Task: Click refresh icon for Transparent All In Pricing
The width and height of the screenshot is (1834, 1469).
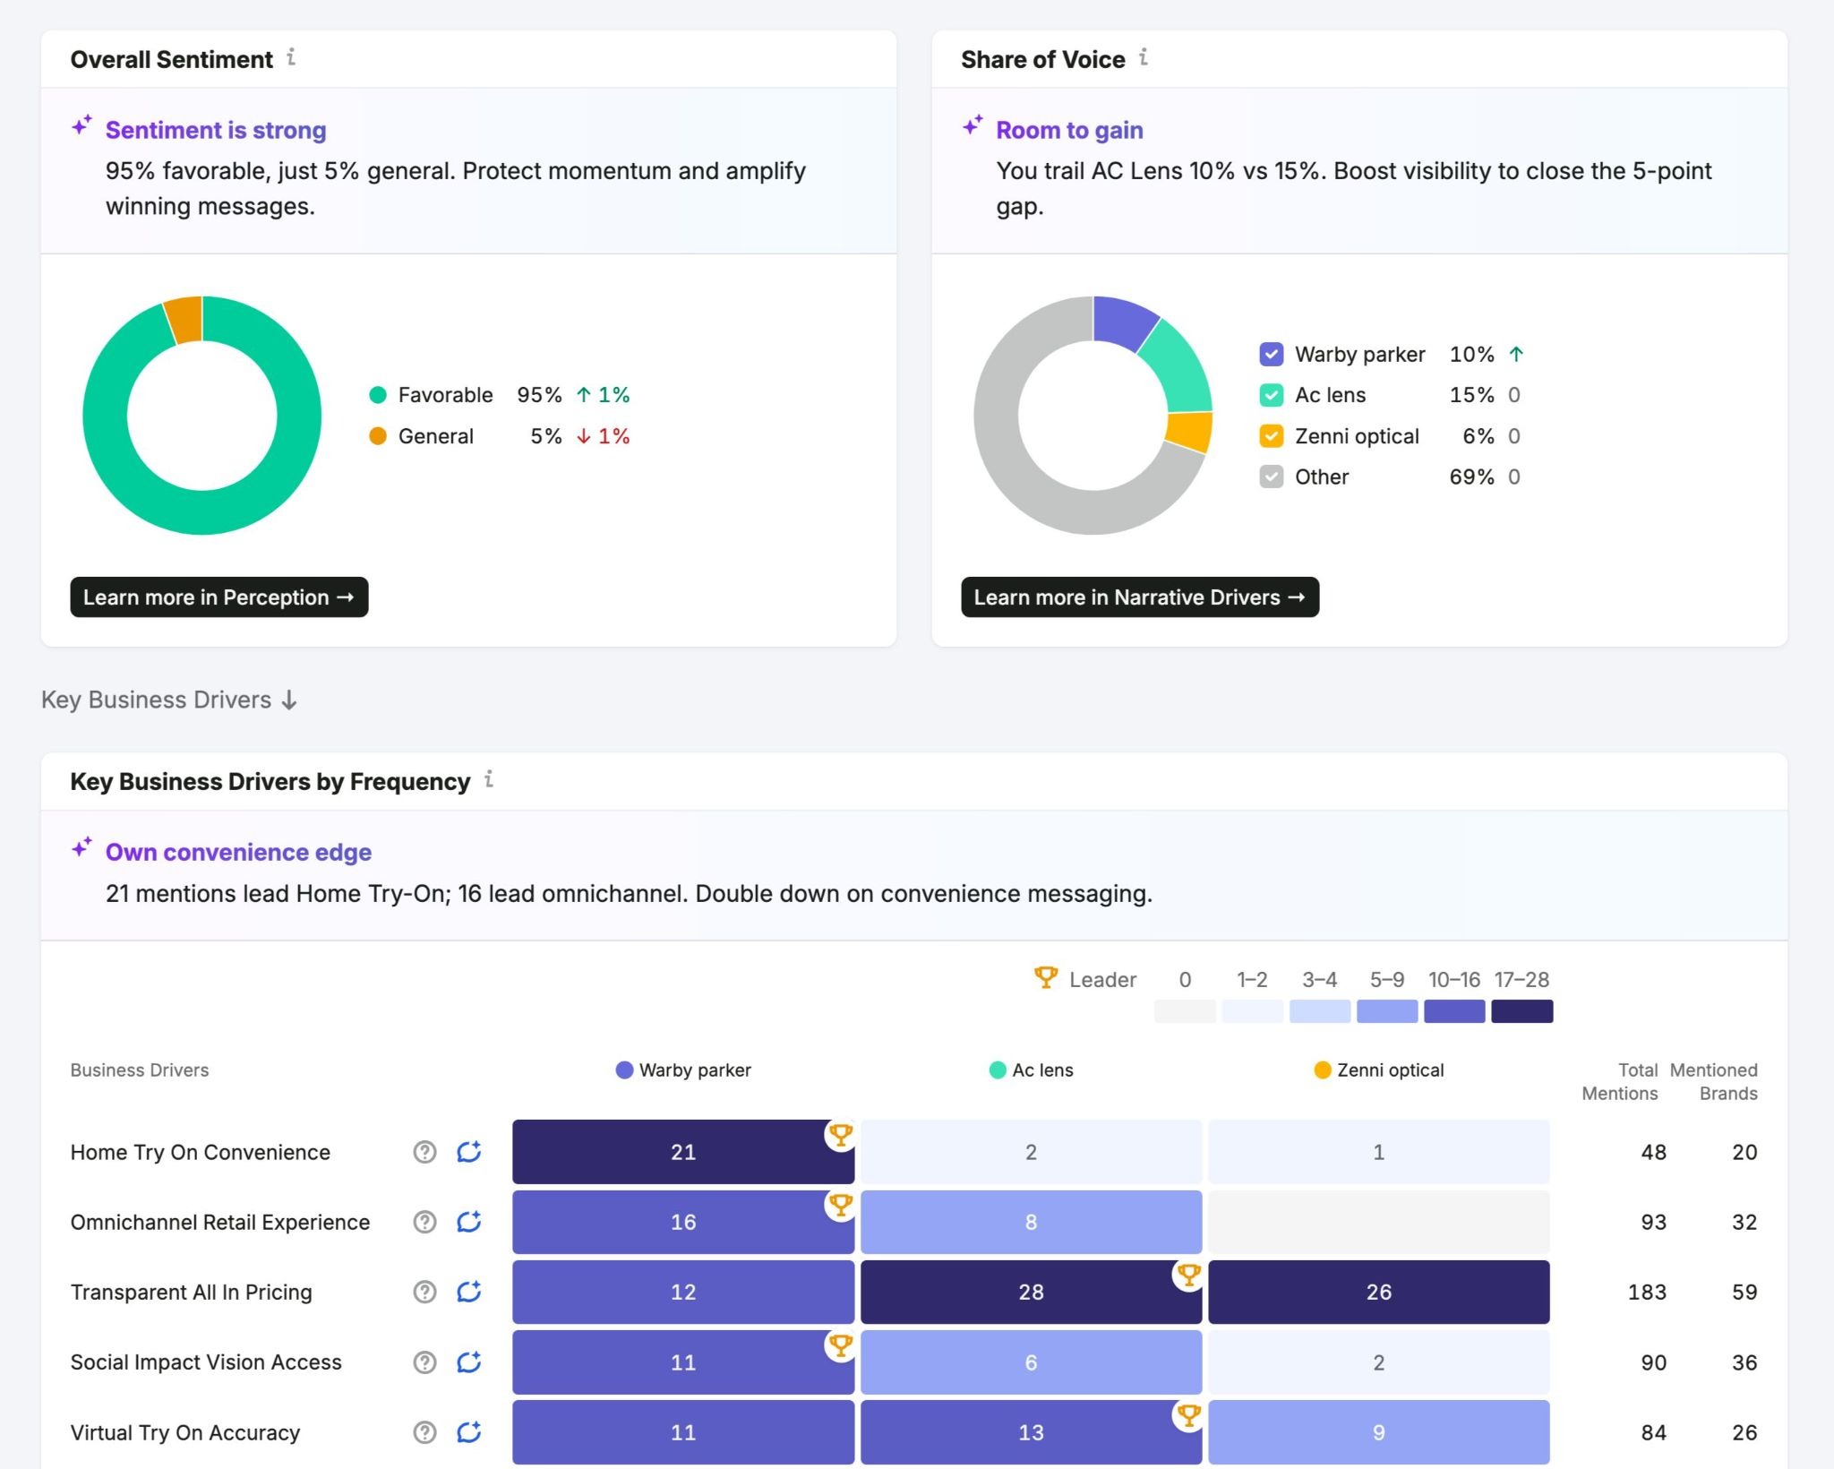Action: pyautogui.click(x=469, y=1292)
